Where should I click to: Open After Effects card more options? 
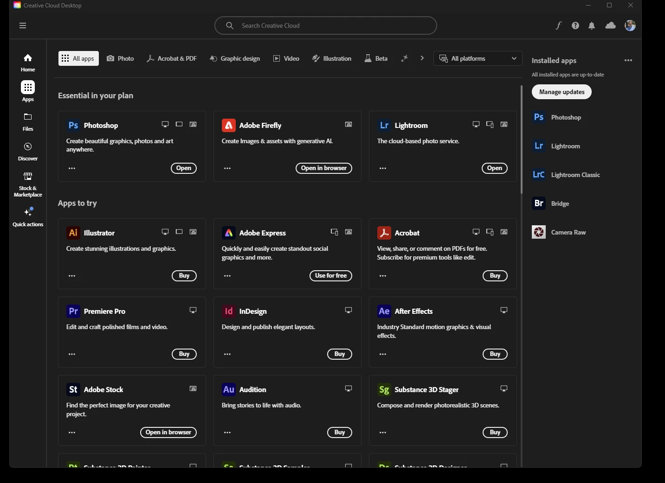383,354
